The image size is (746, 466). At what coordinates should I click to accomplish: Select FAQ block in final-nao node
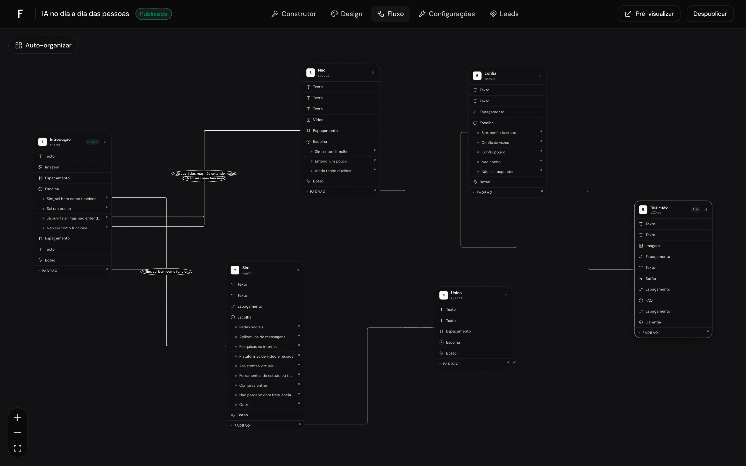coord(673,300)
